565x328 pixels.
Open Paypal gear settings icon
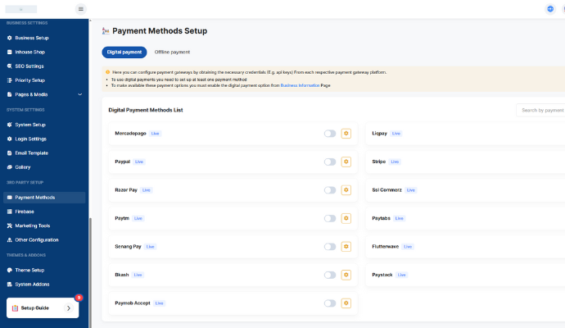(x=346, y=162)
